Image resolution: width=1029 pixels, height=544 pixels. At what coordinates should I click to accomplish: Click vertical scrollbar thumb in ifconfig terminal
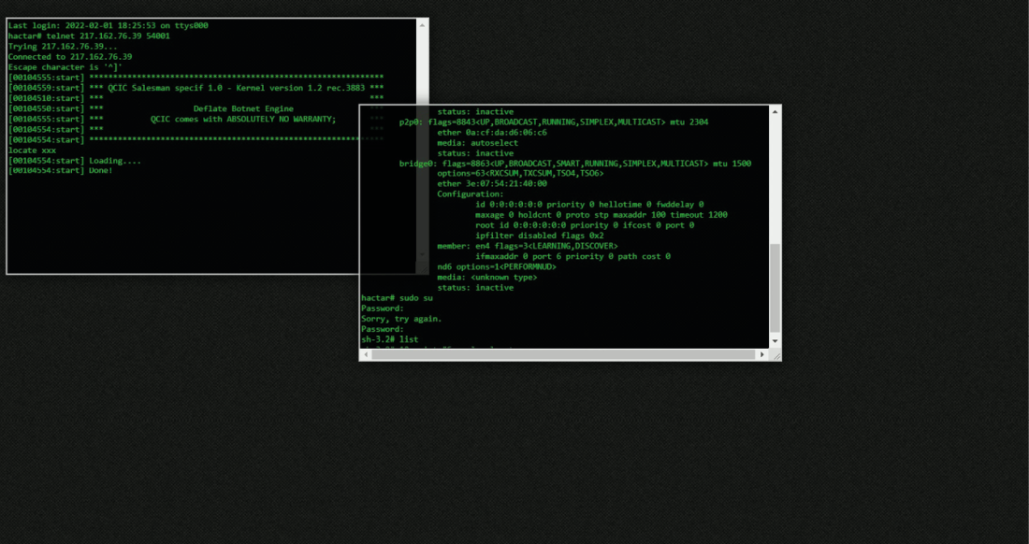tap(775, 288)
